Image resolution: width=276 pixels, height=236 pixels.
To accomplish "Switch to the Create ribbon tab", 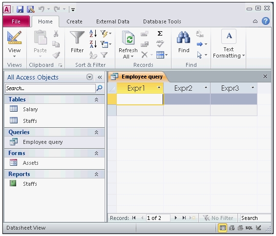I will [74, 21].
